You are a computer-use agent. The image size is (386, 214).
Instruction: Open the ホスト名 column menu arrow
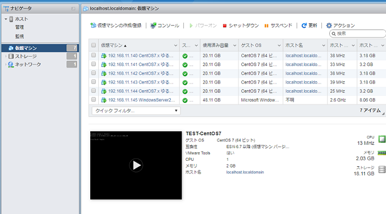pyautogui.click(x=324, y=45)
